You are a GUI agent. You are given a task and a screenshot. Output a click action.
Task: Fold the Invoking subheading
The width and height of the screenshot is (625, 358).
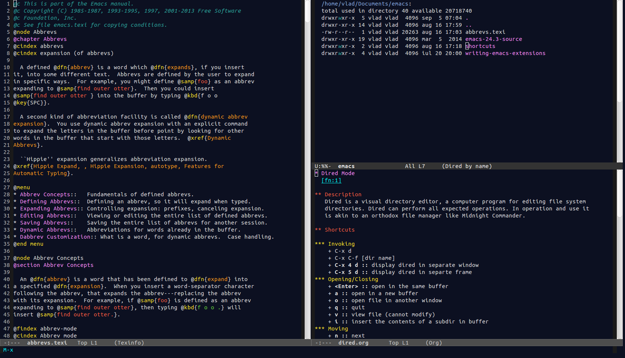pyautogui.click(x=335, y=244)
